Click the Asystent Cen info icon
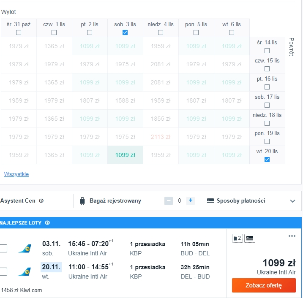 [x=41, y=201]
